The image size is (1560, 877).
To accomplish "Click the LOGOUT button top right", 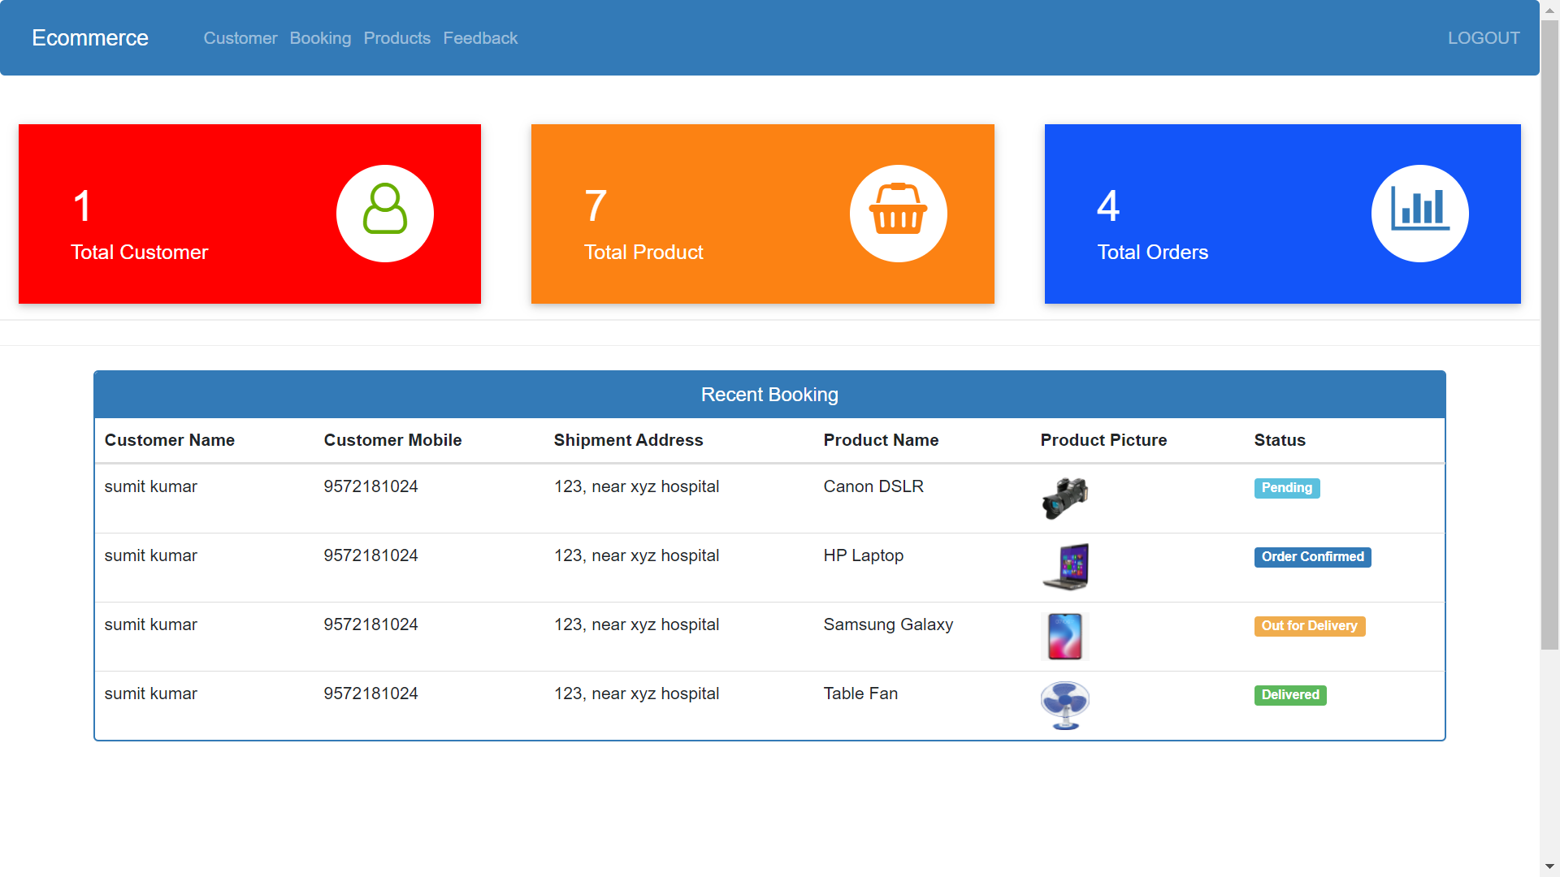I will point(1484,37).
